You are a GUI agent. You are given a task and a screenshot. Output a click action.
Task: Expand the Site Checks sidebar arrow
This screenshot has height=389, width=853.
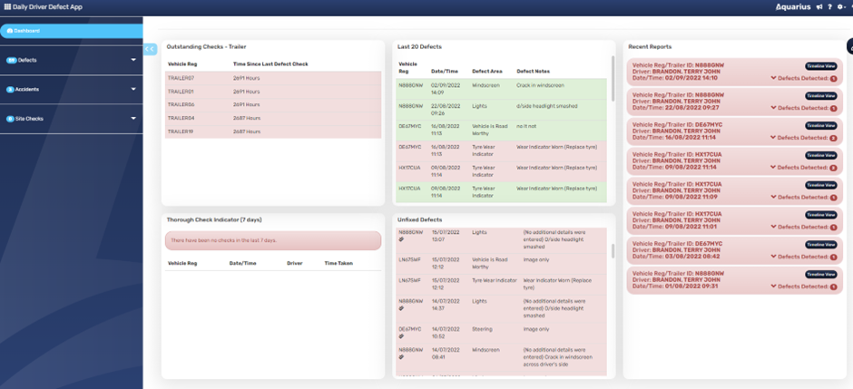133,118
